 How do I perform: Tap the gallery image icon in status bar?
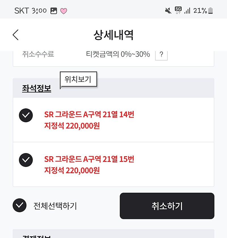pos(54,11)
